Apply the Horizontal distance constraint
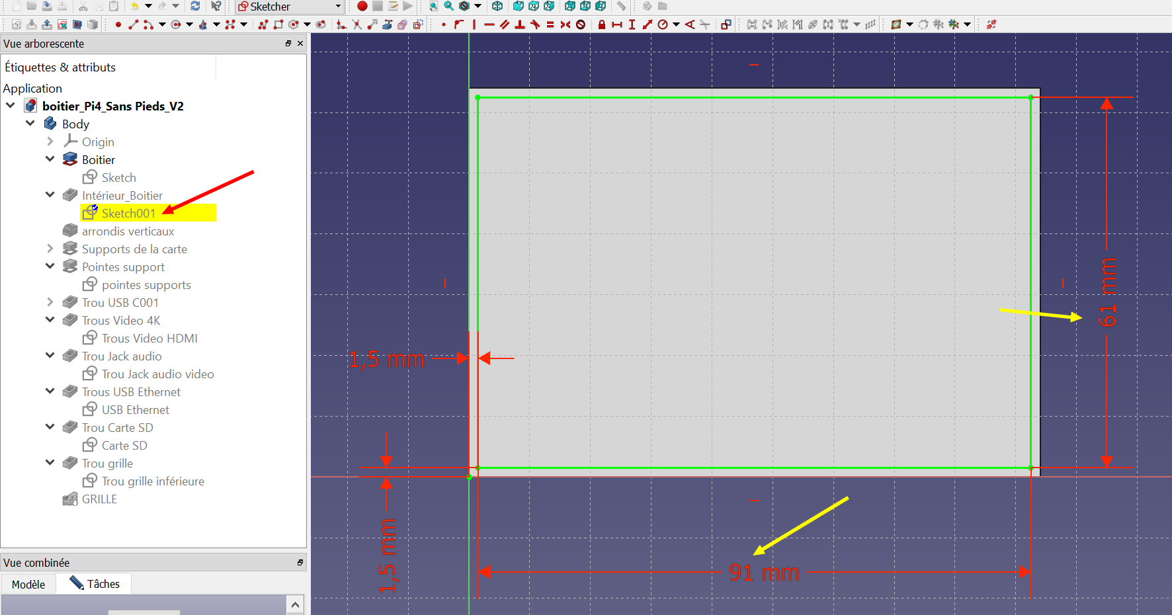The height and width of the screenshot is (615, 1172). [617, 24]
